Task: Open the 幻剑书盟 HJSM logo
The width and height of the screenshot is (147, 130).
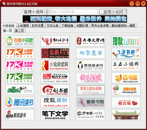Action: pos(55,90)
